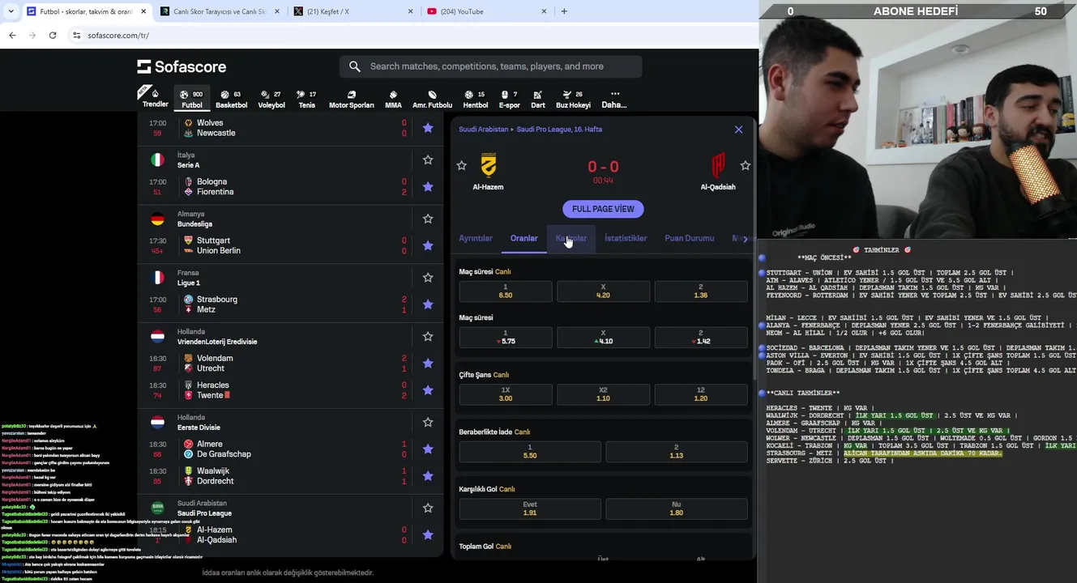Switch to the Hentbol sport

click(x=475, y=98)
